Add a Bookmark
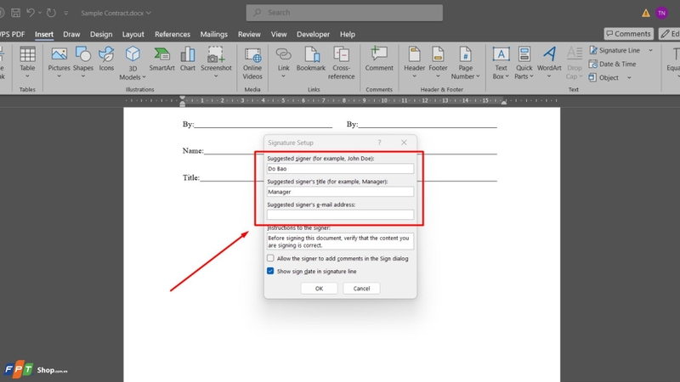The height and width of the screenshot is (382, 680). (x=311, y=59)
